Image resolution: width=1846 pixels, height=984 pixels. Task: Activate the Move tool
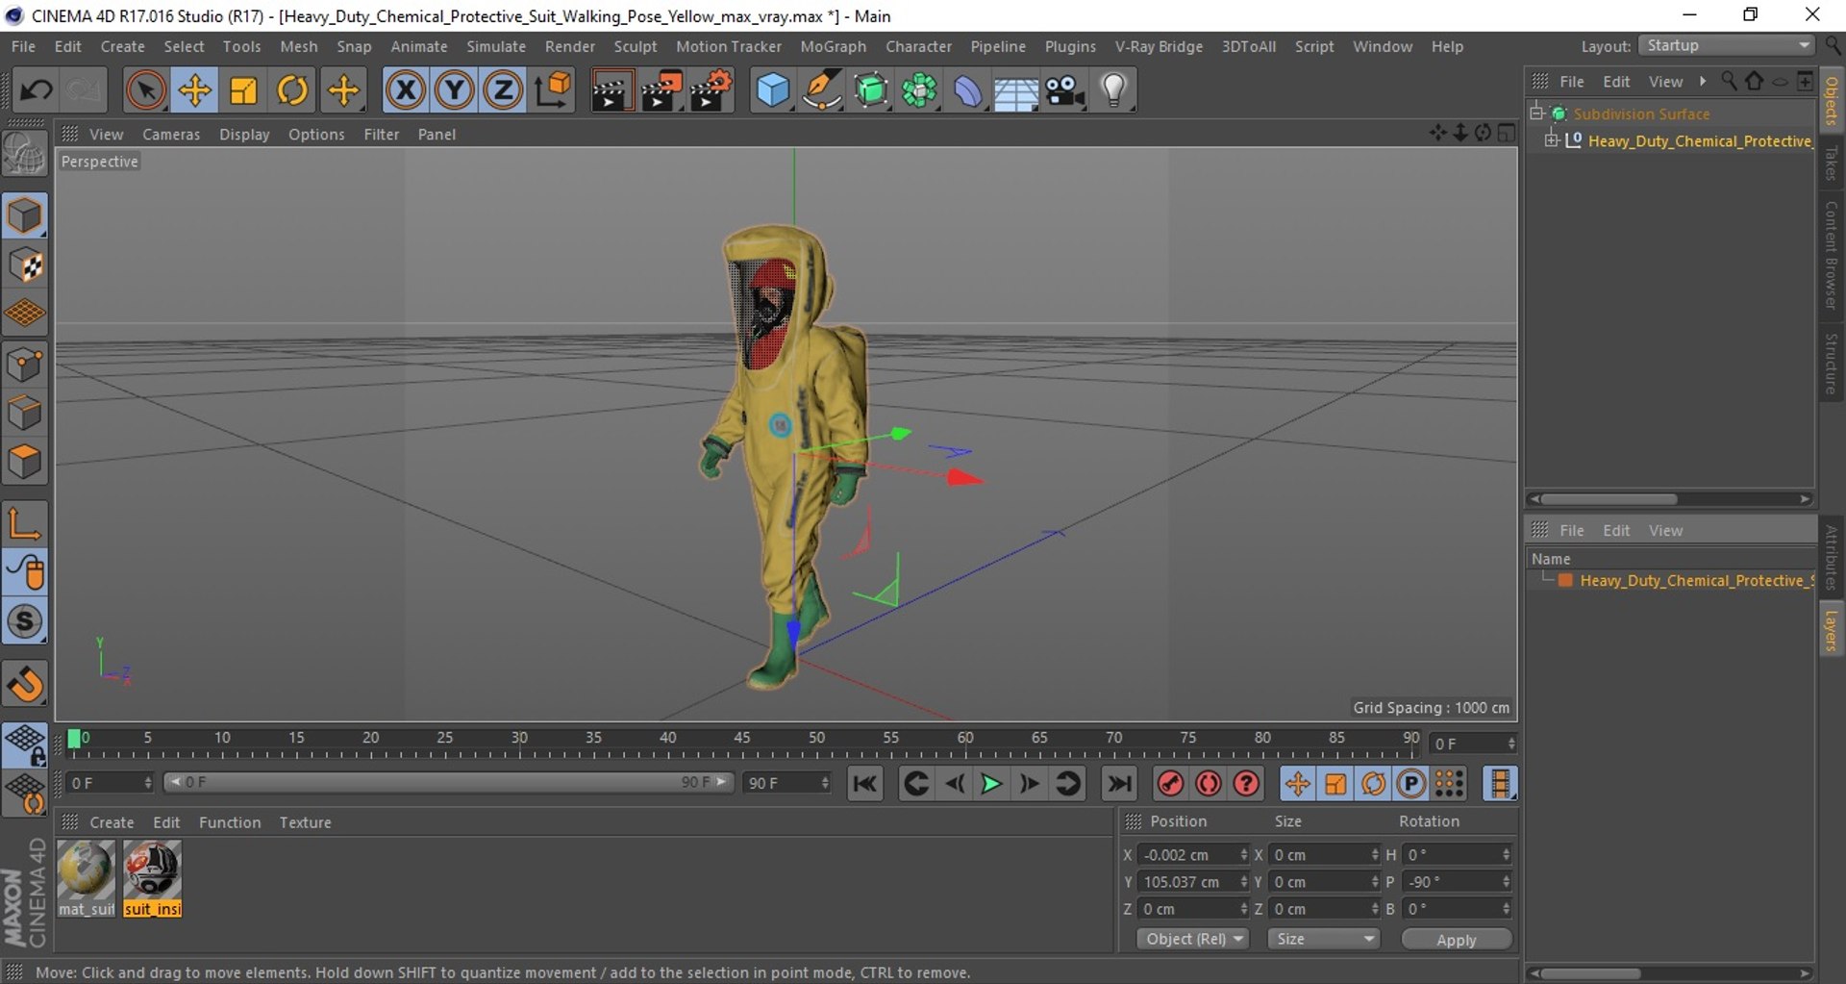click(x=195, y=90)
